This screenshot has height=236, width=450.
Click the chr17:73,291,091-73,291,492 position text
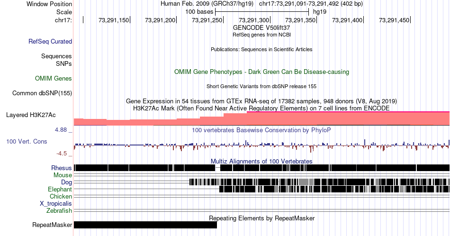tap(311, 4)
